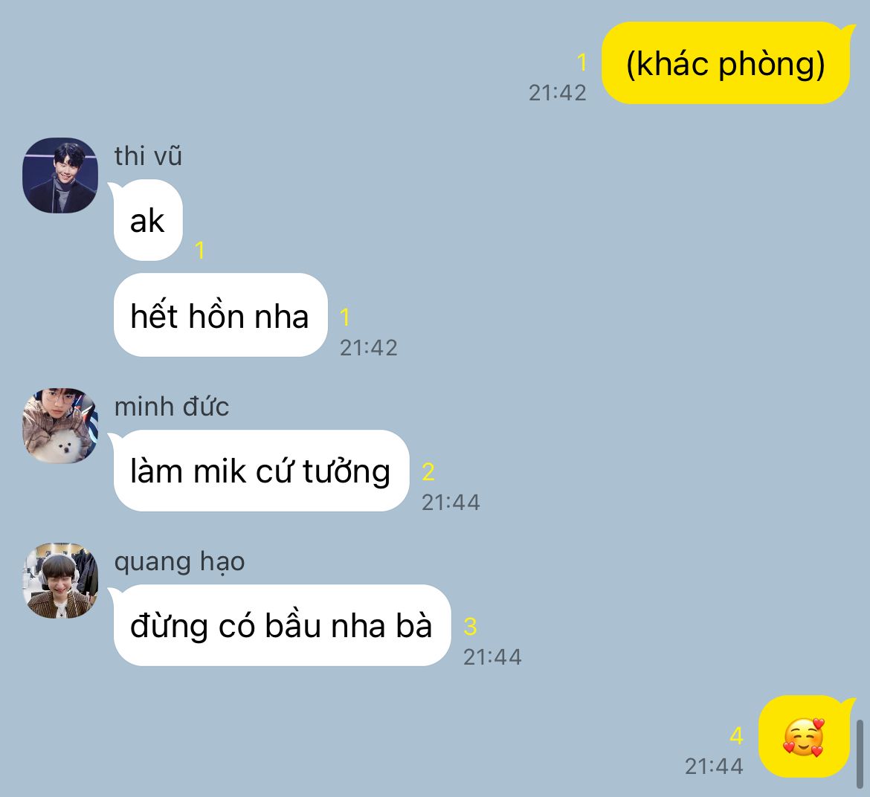
Task: Click unread count 1 next to '(khác phòng)'
Action: (x=581, y=62)
